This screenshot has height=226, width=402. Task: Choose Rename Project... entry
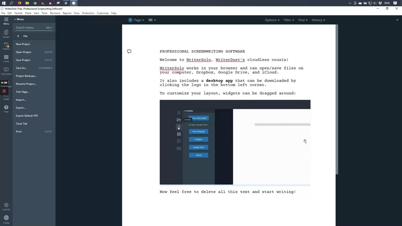coord(34,84)
